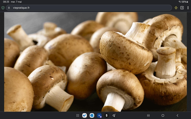This screenshot has height=119, width=191.
Task: Tap the yellow lightning bolt icon
Action: click(x=176, y=8)
